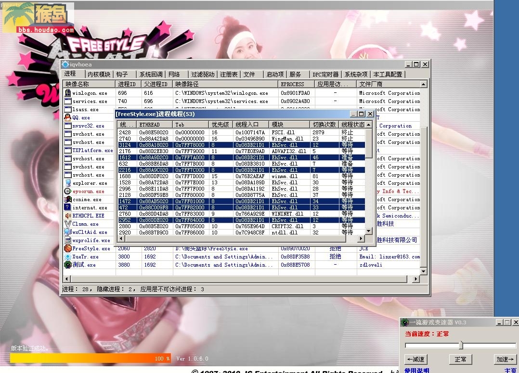Select thread 2880 CRYPT32.dll row
The width and height of the screenshot is (519, 373).
(242, 226)
